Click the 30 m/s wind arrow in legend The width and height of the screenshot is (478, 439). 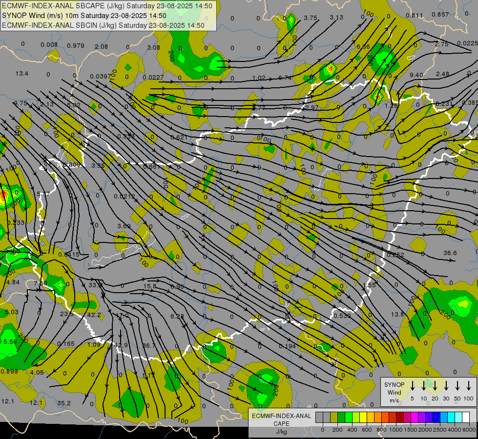(x=446, y=386)
